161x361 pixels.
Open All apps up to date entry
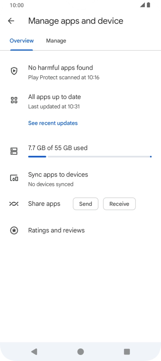click(80, 101)
